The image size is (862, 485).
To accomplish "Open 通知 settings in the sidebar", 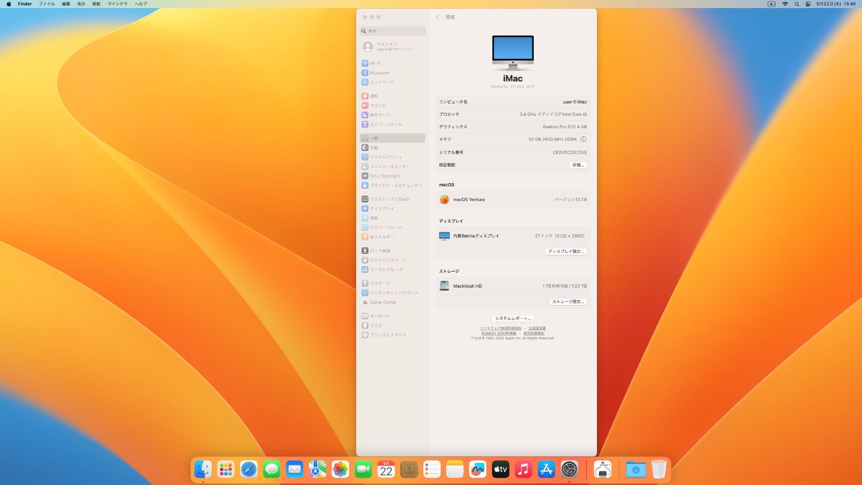I will pyautogui.click(x=392, y=96).
